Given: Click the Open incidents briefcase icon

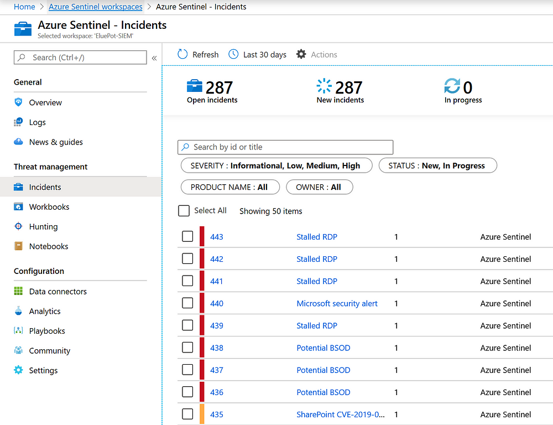Looking at the screenshot, I should click(x=195, y=86).
